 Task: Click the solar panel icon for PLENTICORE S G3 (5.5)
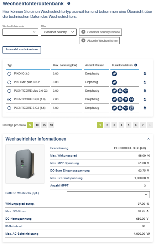click(114, 108)
